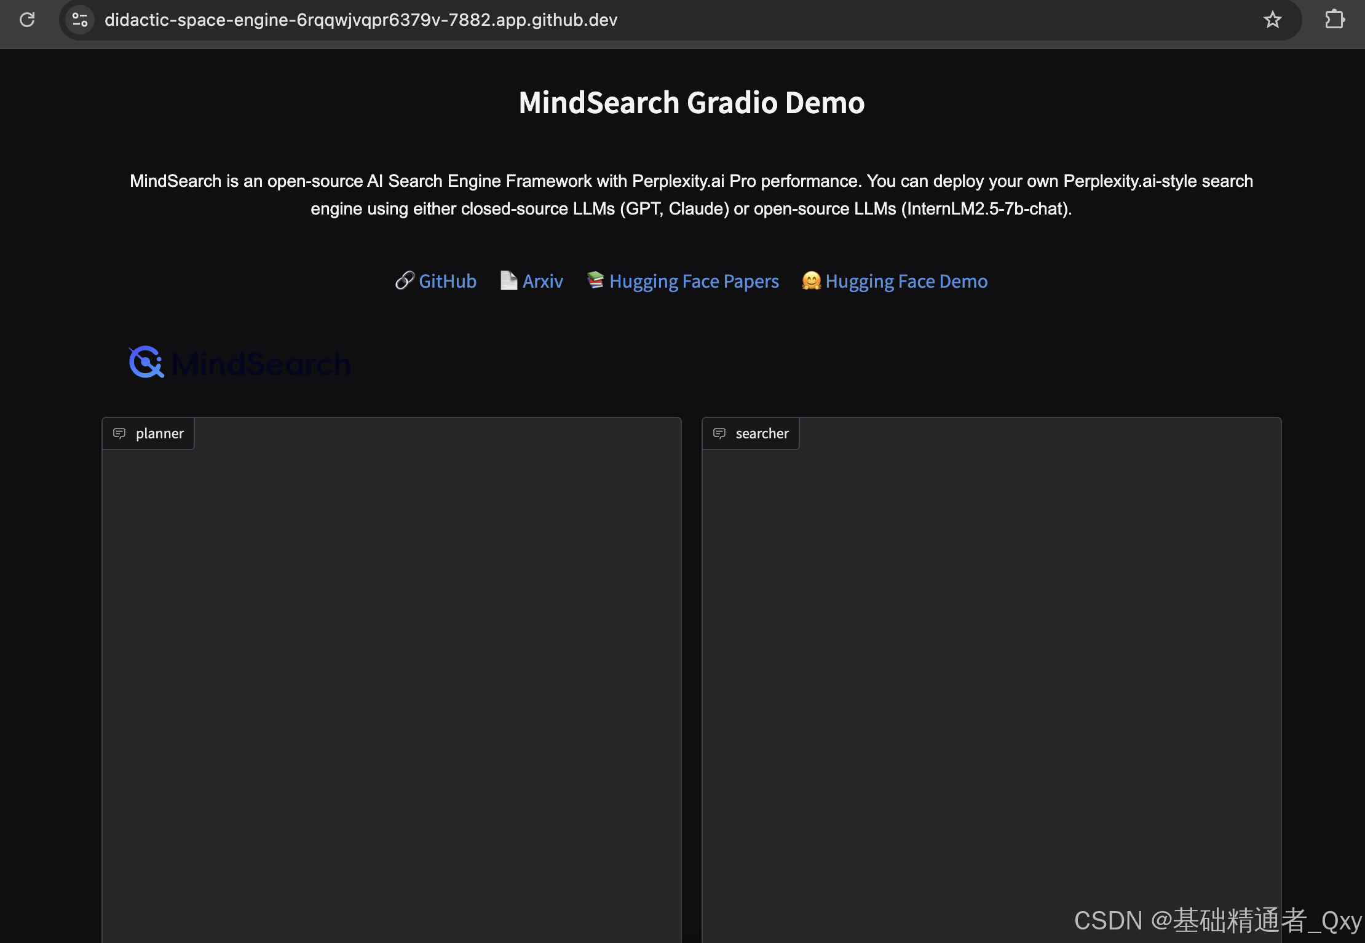Image resolution: width=1365 pixels, height=943 pixels.
Task: Visit the Hugging Face Papers link
Action: pyautogui.click(x=694, y=282)
